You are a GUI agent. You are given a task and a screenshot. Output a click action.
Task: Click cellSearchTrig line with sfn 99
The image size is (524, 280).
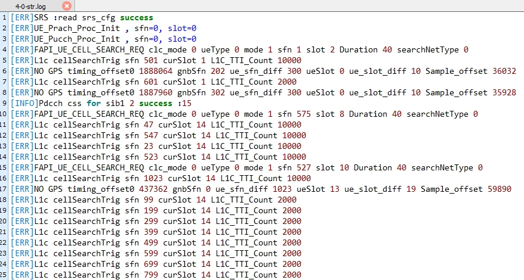point(154,200)
